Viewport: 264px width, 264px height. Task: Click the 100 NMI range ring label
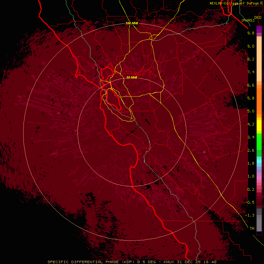click(132, 23)
